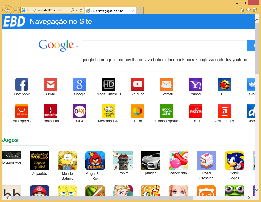
Task: Switch to the EBD Navegação no Site tab
Action: pyautogui.click(x=108, y=11)
